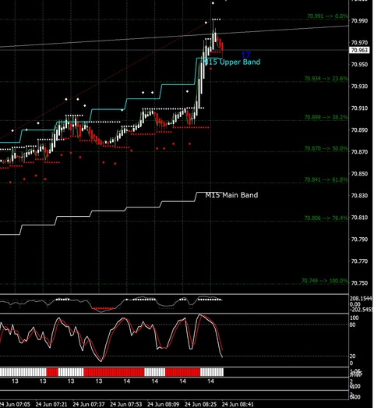The height and width of the screenshot is (408, 374).
Task: Select Fibonacci label "70.870 --> 50.0%"
Action: tap(326, 148)
